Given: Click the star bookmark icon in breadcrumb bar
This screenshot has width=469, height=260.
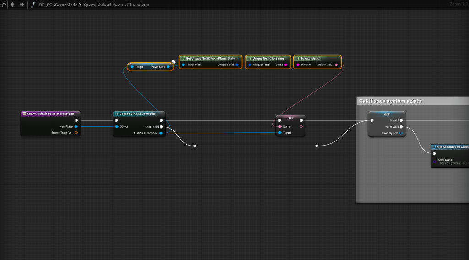Looking at the screenshot, I should (x=4, y=5).
